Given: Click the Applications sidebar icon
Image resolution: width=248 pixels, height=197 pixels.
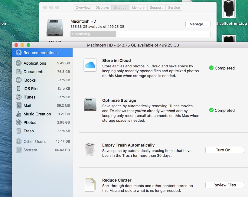Looking at the screenshot, I should point(18,63).
